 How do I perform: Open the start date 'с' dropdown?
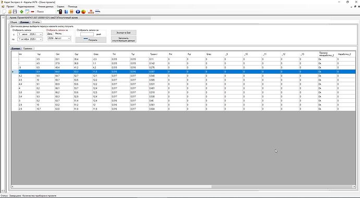pos(41,34)
